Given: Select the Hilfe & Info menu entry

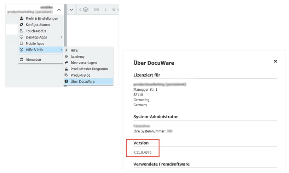Looking at the screenshot, I should 34,50.
